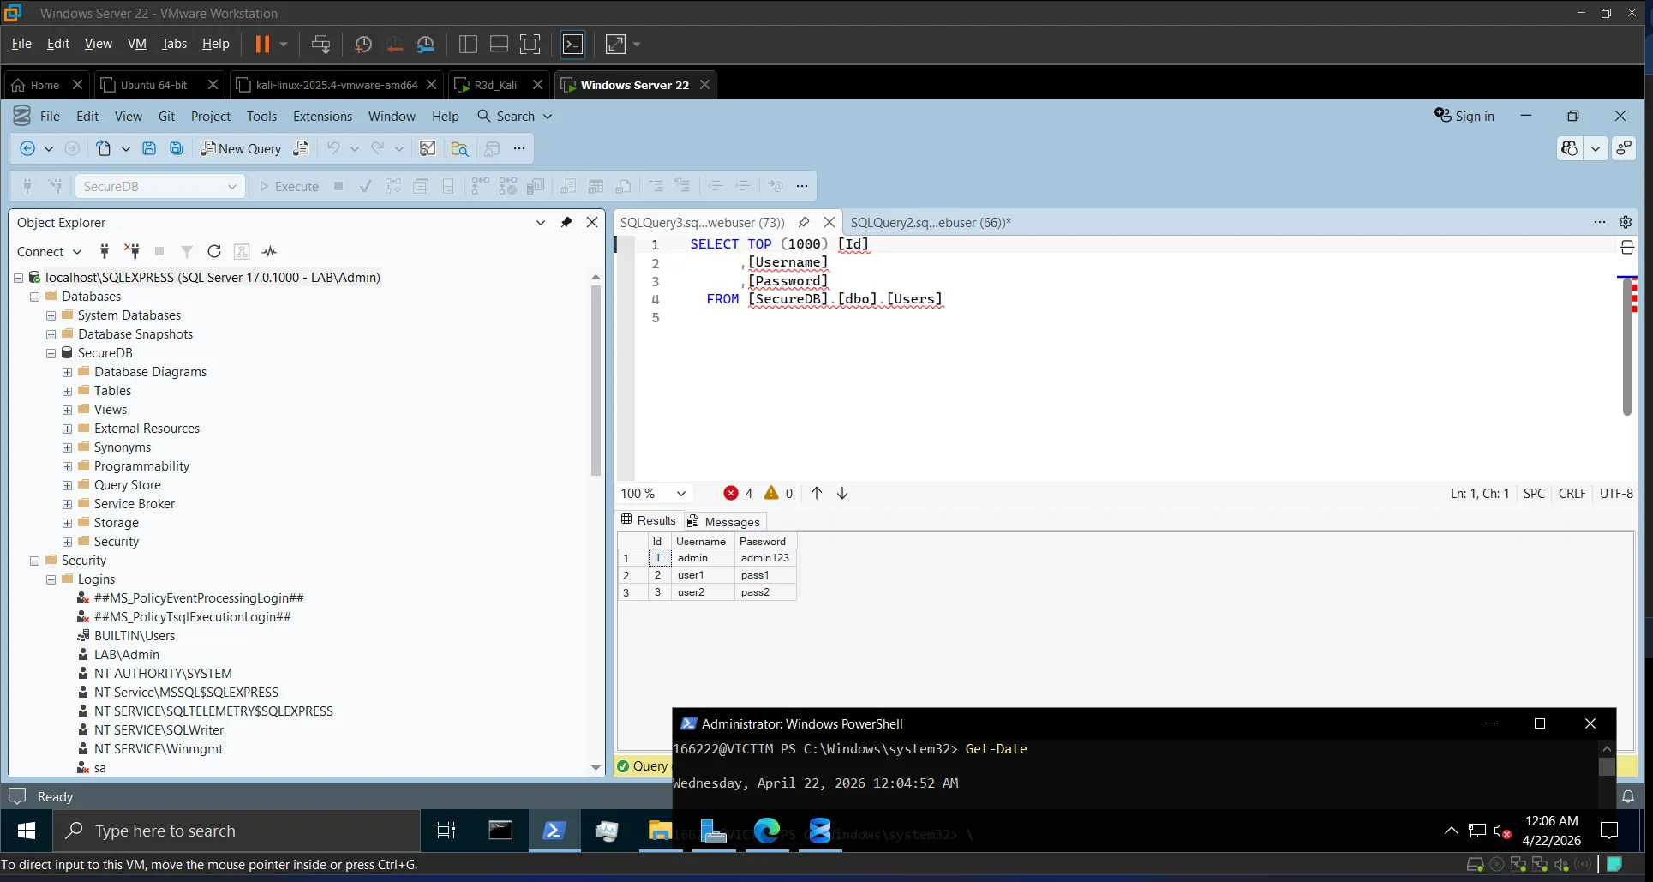This screenshot has width=1653, height=882.
Task: Open Connect dropdown in Object Explorer
Action: click(x=76, y=251)
